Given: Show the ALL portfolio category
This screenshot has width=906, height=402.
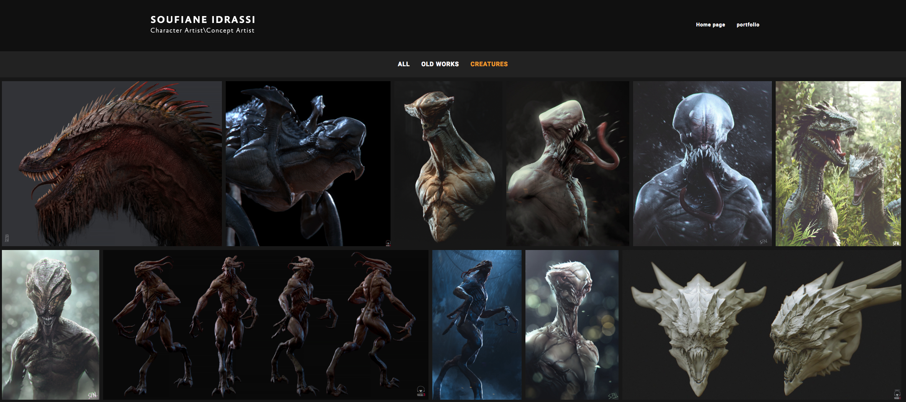Looking at the screenshot, I should pyautogui.click(x=403, y=64).
